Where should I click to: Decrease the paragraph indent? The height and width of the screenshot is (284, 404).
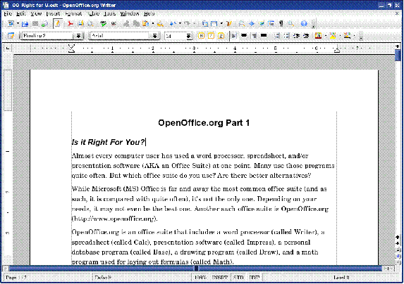[297, 35]
